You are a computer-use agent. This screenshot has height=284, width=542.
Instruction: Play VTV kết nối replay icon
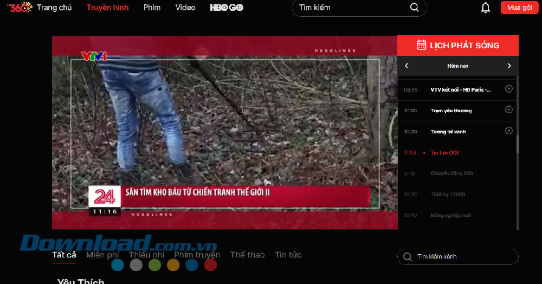[508, 89]
